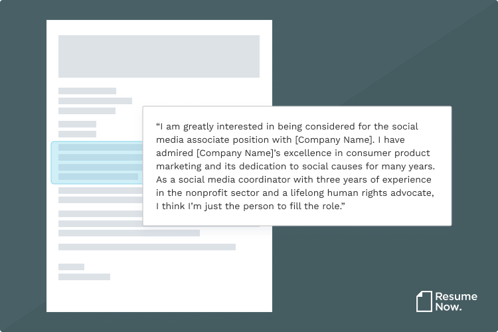Click the first address placeholder line below header
Image resolution: width=498 pixels, height=332 pixels.
click(x=88, y=91)
